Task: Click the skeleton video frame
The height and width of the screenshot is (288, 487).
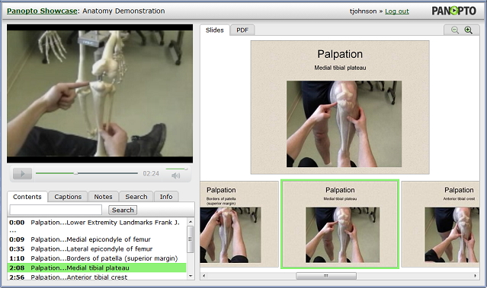Action: pyautogui.click(x=100, y=93)
